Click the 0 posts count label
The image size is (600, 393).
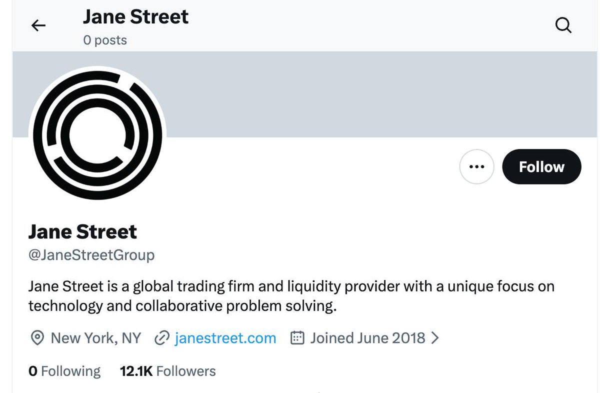pyautogui.click(x=105, y=40)
